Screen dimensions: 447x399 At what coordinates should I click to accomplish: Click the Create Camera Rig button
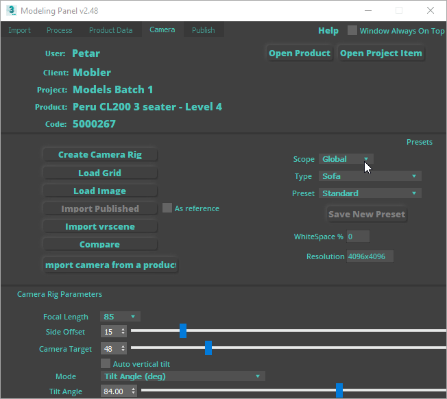click(x=100, y=155)
